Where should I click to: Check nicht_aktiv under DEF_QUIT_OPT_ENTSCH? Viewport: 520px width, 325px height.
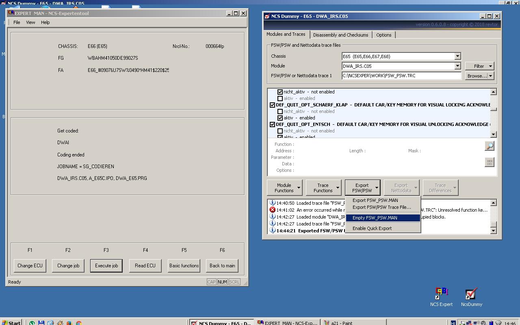pyautogui.click(x=280, y=131)
